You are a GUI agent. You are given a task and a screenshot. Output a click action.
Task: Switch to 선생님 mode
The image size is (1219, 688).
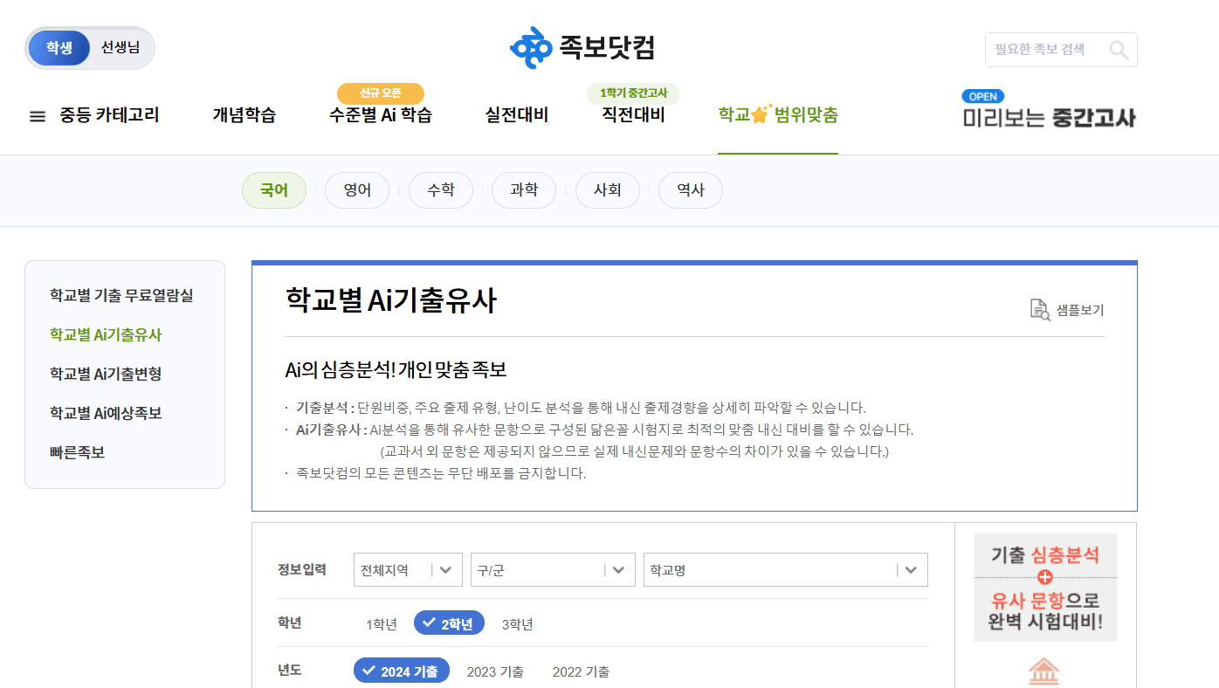click(x=121, y=48)
